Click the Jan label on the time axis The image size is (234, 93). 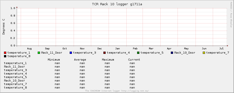coord(117,49)
